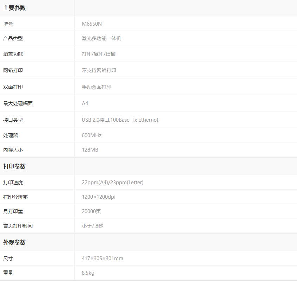Image resolution: width=297 pixels, height=281 pixels.
Task: Click the 20000页 monthly print volume
Action: (91, 211)
